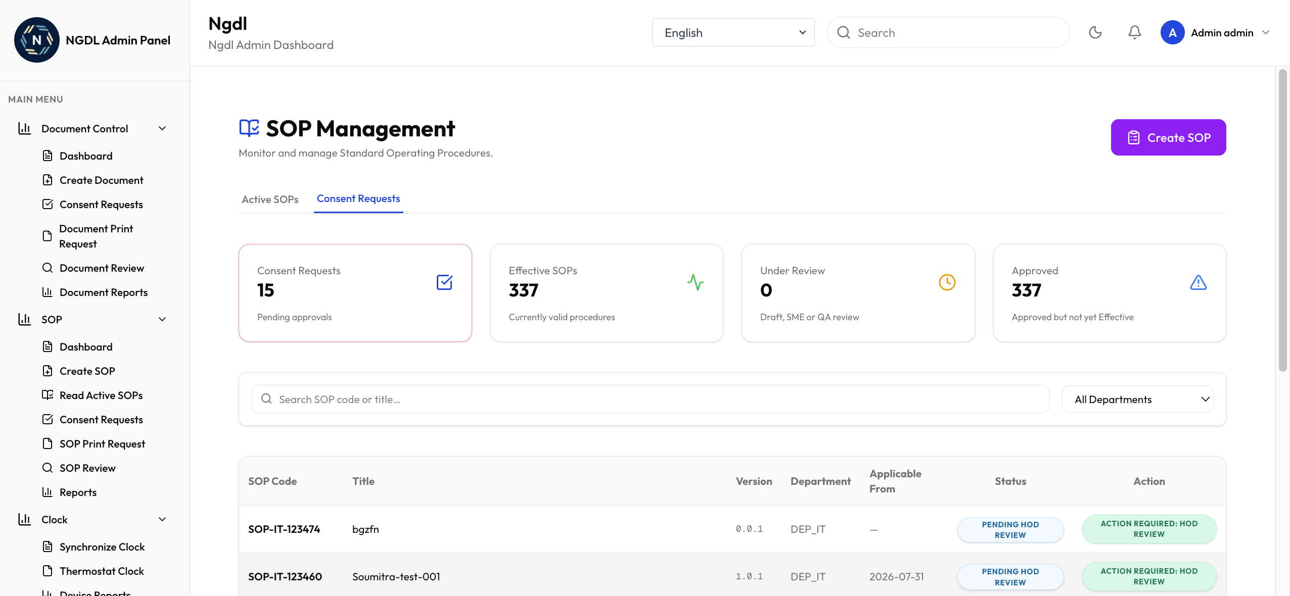This screenshot has height=596, width=1290.
Task: Open Dashboard under Document Control
Action: pos(86,156)
